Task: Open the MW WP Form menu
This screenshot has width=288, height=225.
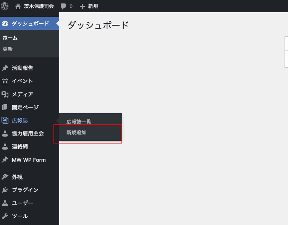Action: 29,160
